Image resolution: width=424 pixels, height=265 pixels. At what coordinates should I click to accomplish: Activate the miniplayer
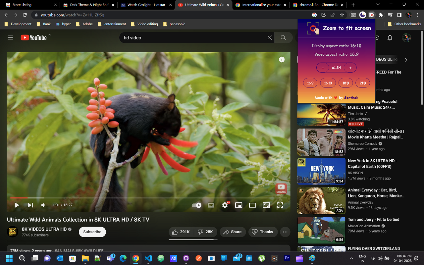(x=238, y=205)
